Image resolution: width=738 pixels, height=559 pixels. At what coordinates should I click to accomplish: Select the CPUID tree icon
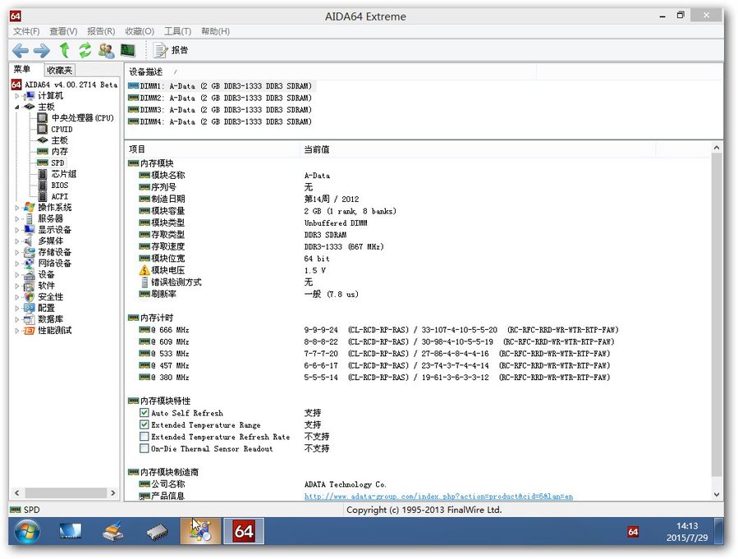coord(43,129)
